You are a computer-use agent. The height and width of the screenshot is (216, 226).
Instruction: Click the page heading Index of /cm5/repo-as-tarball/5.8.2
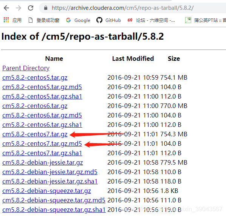click(83, 36)
